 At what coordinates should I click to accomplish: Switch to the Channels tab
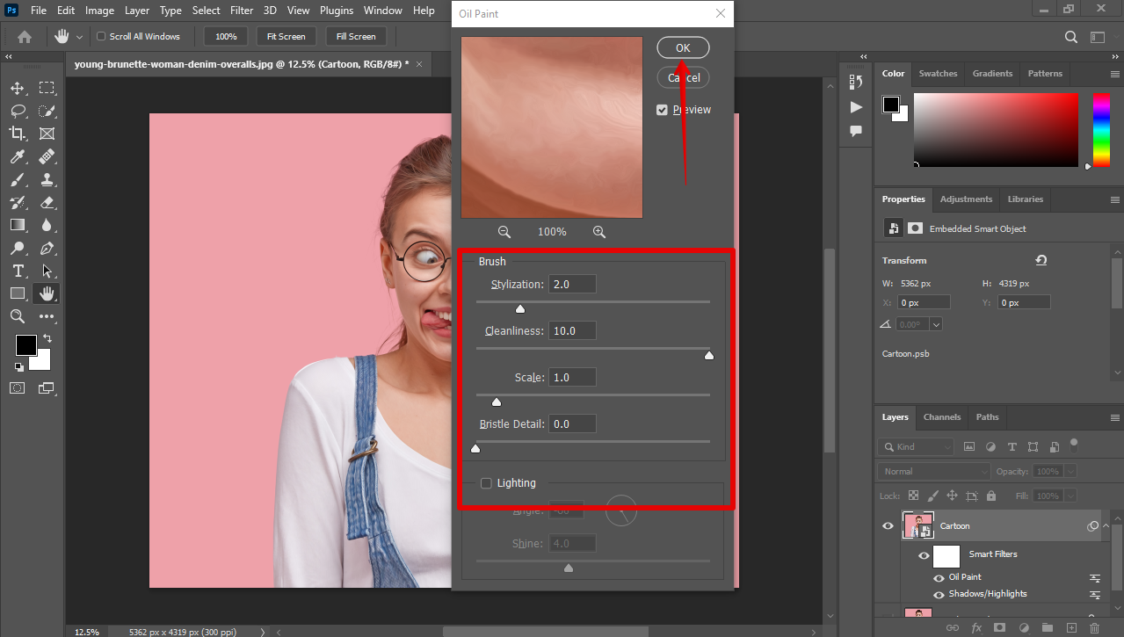[942, 416]
